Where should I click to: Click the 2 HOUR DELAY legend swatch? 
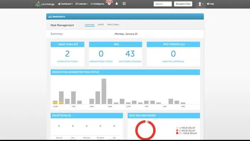pos(177,131)
